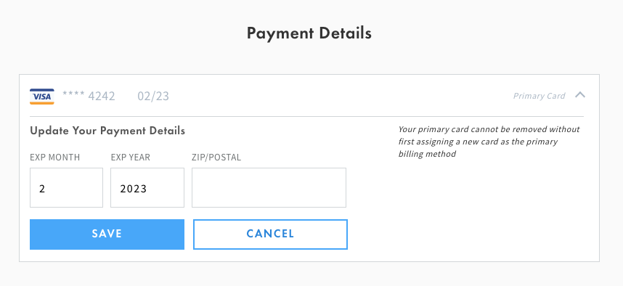Click the asterisks masking the card number
The image size is (623, 286).
73,94
